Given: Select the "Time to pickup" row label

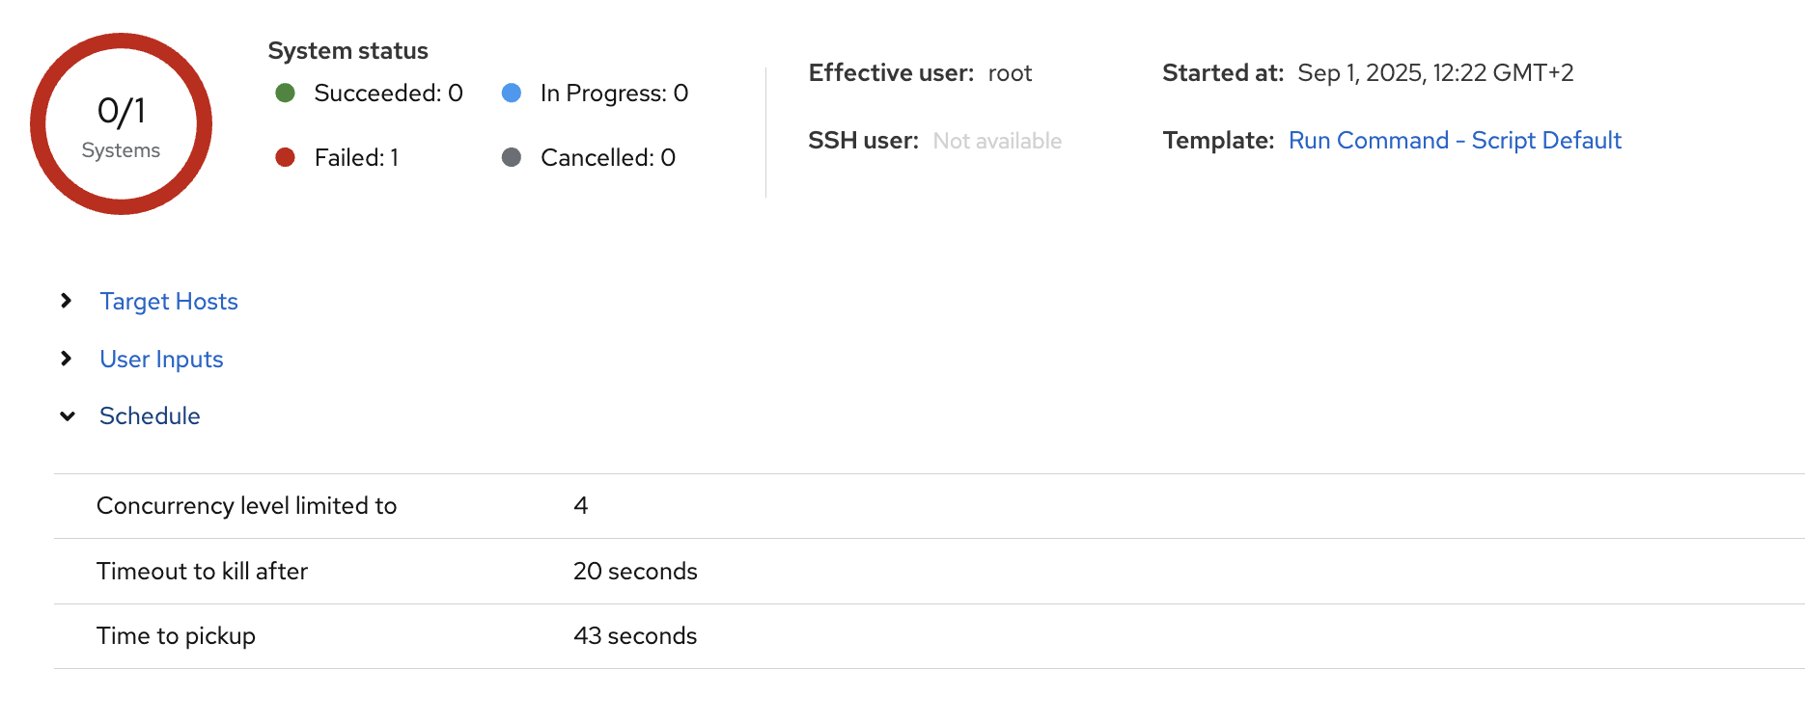Looking at the screenshot, I should [176, 636].
